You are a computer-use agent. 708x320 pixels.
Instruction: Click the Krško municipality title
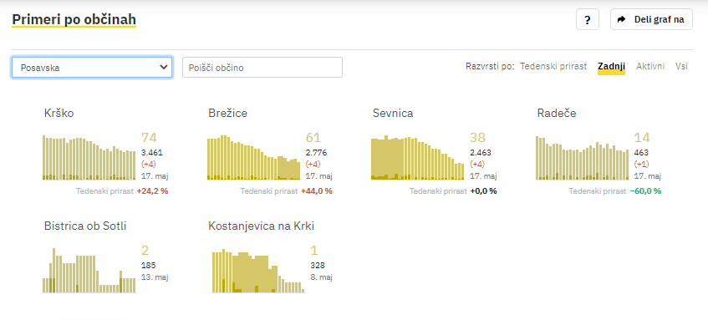59,114
